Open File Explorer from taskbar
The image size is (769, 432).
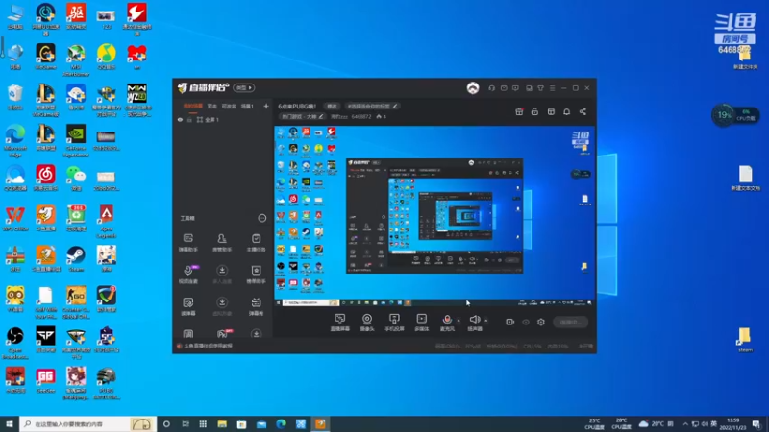point(222,423)
